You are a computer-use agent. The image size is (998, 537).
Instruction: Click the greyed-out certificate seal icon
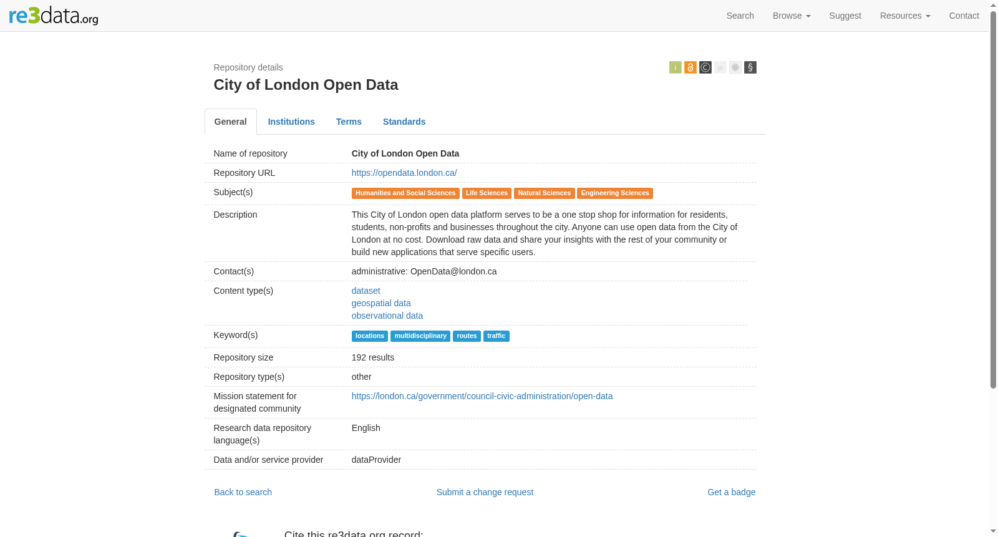[735, 67]
